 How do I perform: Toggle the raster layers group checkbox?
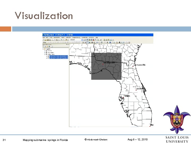pos(46,54)
